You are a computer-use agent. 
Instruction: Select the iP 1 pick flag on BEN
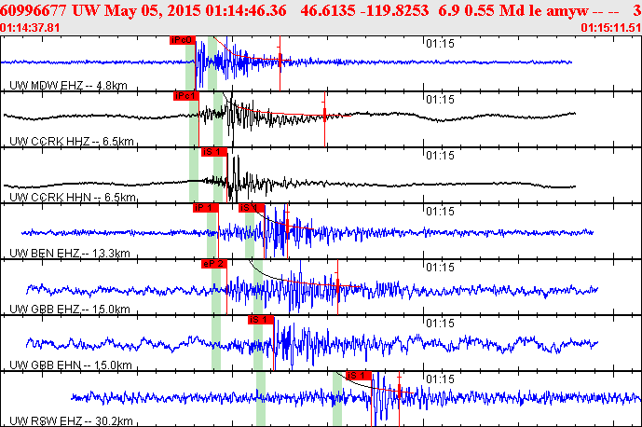point(206,208)
